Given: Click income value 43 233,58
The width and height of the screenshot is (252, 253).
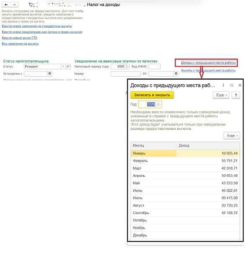Looking at the screenshot, I should [x=229, y=183].
